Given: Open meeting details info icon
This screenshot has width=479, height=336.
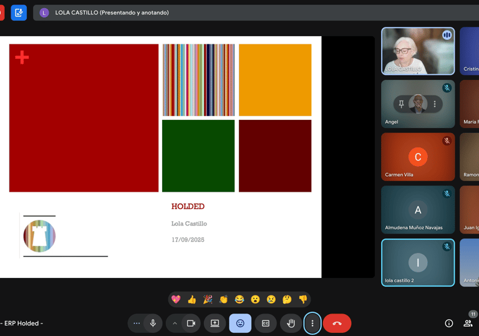Looking at the screenshot, I should (449, 323).
